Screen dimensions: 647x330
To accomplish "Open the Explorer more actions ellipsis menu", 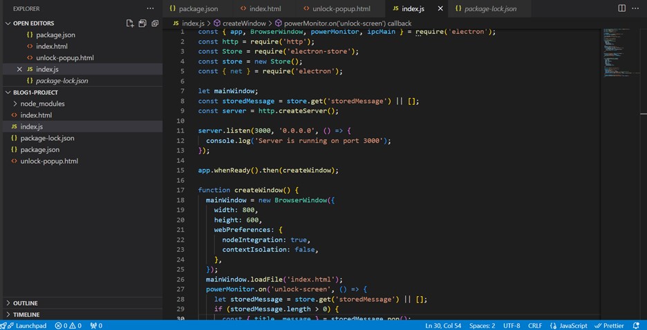I will pos(151,8).
